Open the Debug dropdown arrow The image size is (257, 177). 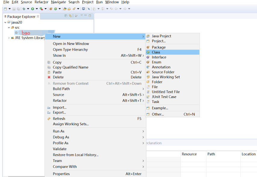tap(28, 9)
